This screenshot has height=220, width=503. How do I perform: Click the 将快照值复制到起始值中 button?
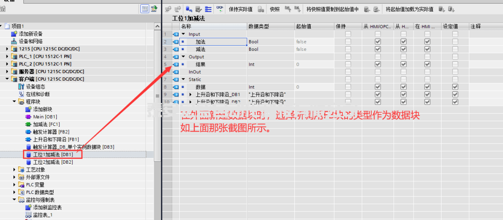[x=333, y=9]
